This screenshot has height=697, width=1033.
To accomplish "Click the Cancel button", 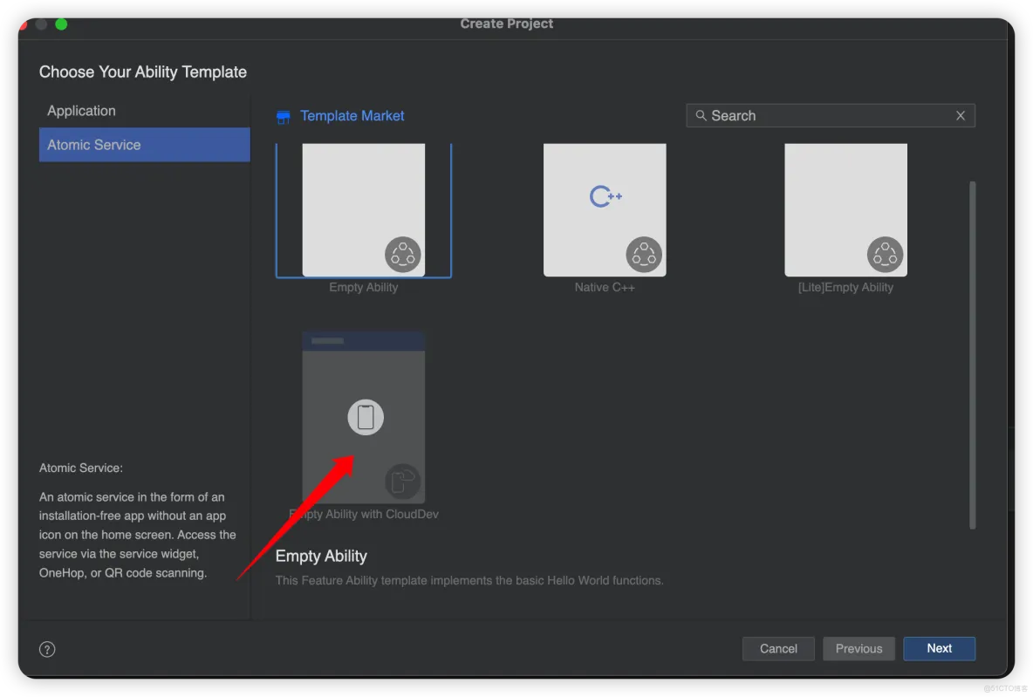I will click(778, 649).
